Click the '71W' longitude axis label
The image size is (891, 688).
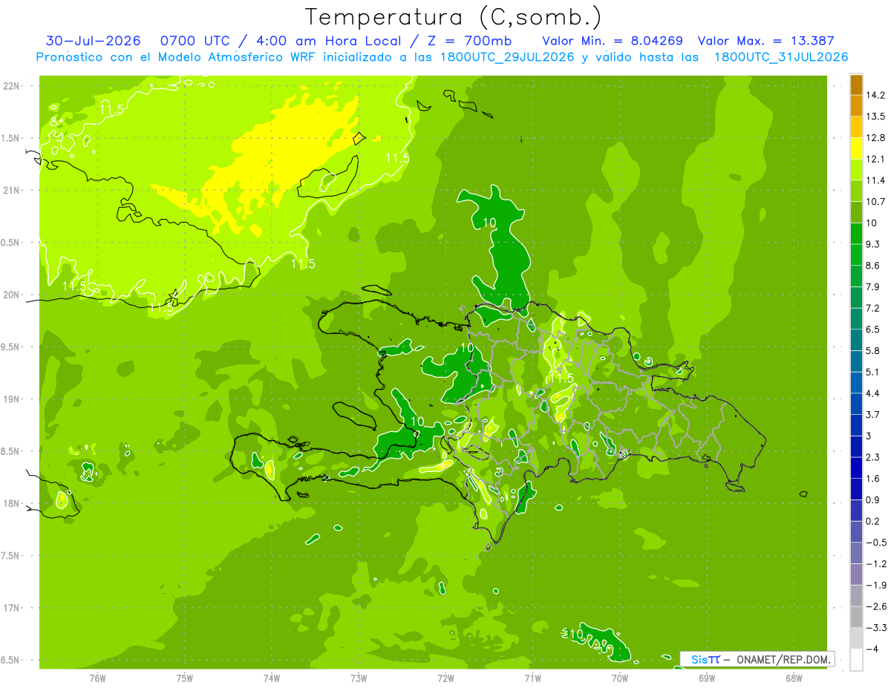(532, 678)
